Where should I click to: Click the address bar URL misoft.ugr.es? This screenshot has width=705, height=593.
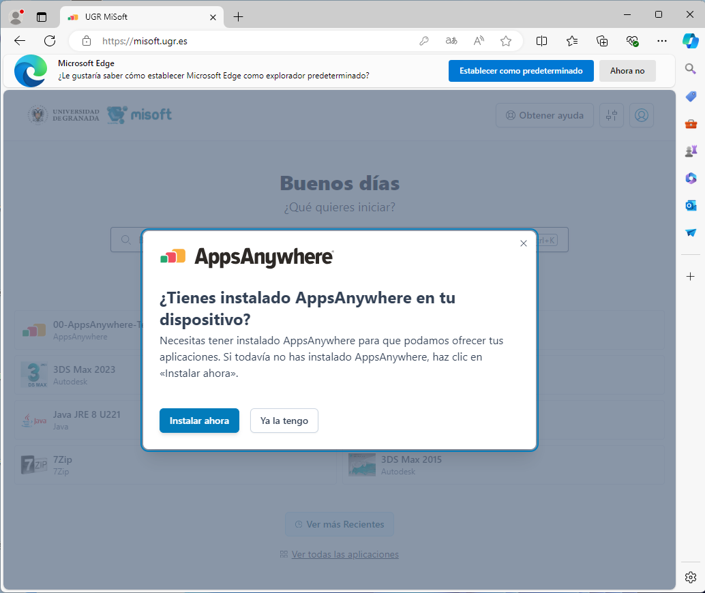coord(145,41)
